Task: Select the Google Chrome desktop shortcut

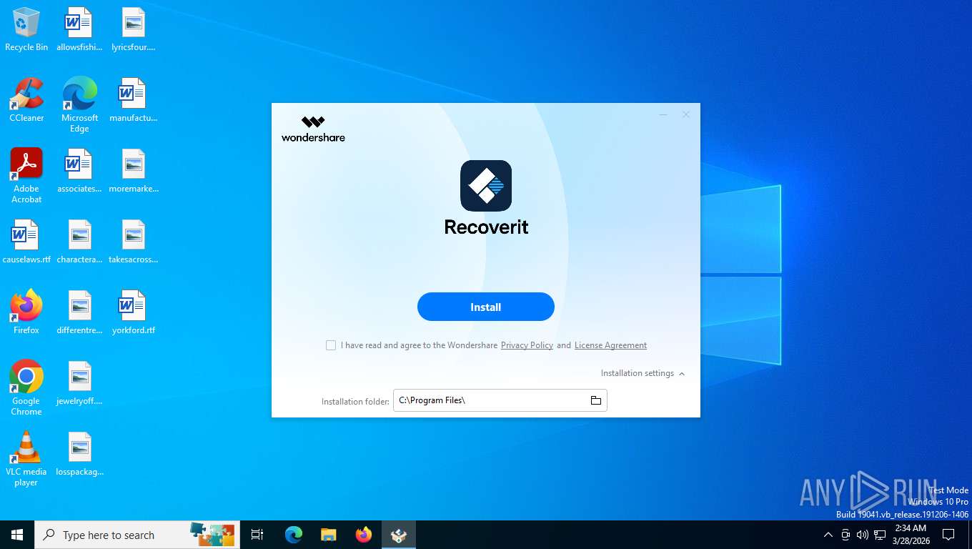Action: tap(26, 387)
